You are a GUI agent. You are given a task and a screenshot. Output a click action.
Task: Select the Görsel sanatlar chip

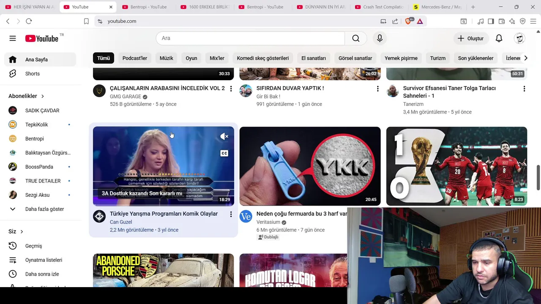tap(355, 58)
